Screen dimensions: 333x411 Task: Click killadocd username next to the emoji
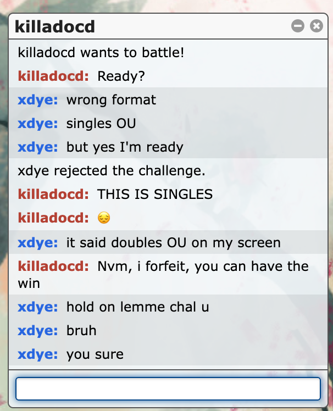pyautogui.click(x=53, y=218)
